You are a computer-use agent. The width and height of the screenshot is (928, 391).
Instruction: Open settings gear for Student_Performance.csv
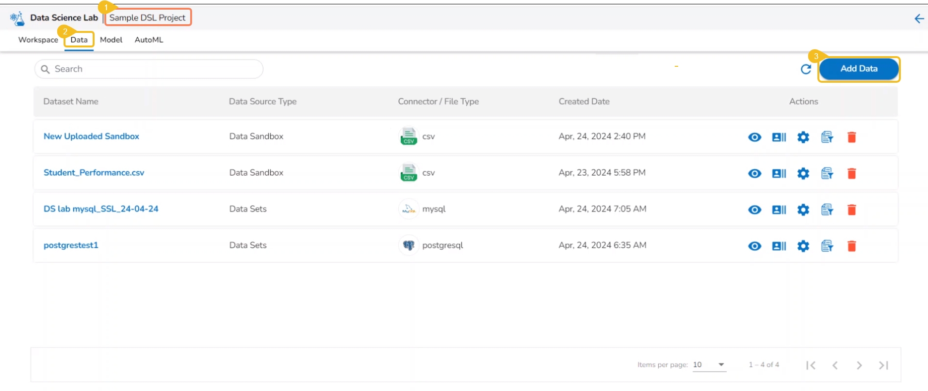[x=803, y=174]
